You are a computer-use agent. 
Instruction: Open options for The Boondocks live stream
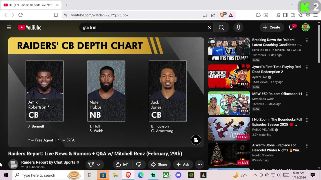[307, 120]
